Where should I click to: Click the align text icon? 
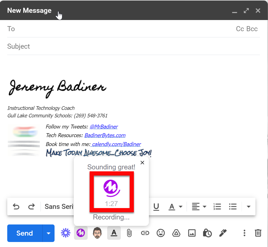(x=196, y=207)
